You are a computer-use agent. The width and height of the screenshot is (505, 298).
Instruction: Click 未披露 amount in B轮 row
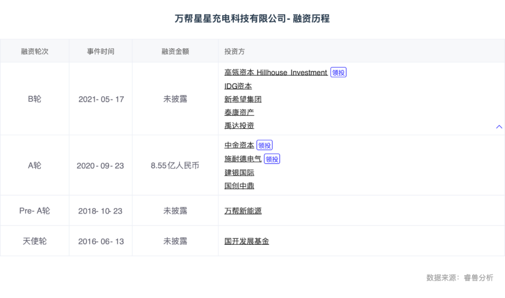175,99
